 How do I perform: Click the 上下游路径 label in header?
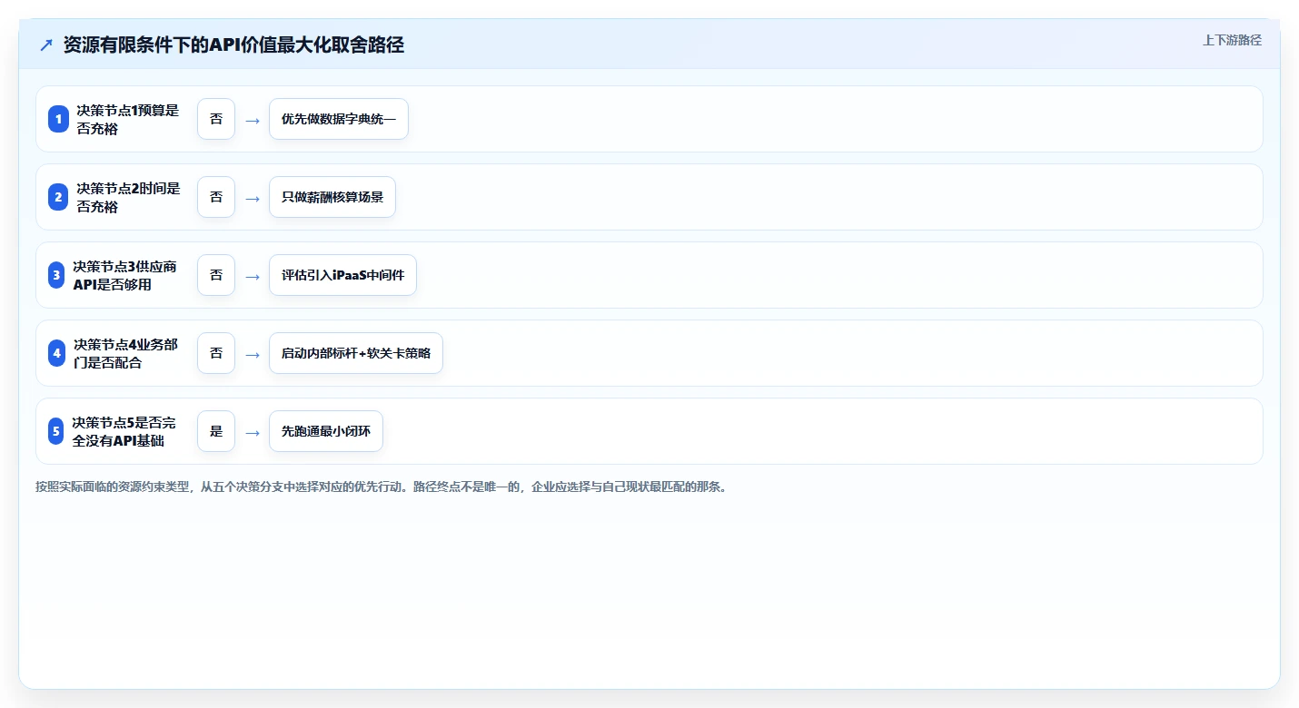(x=1232, y=40)
